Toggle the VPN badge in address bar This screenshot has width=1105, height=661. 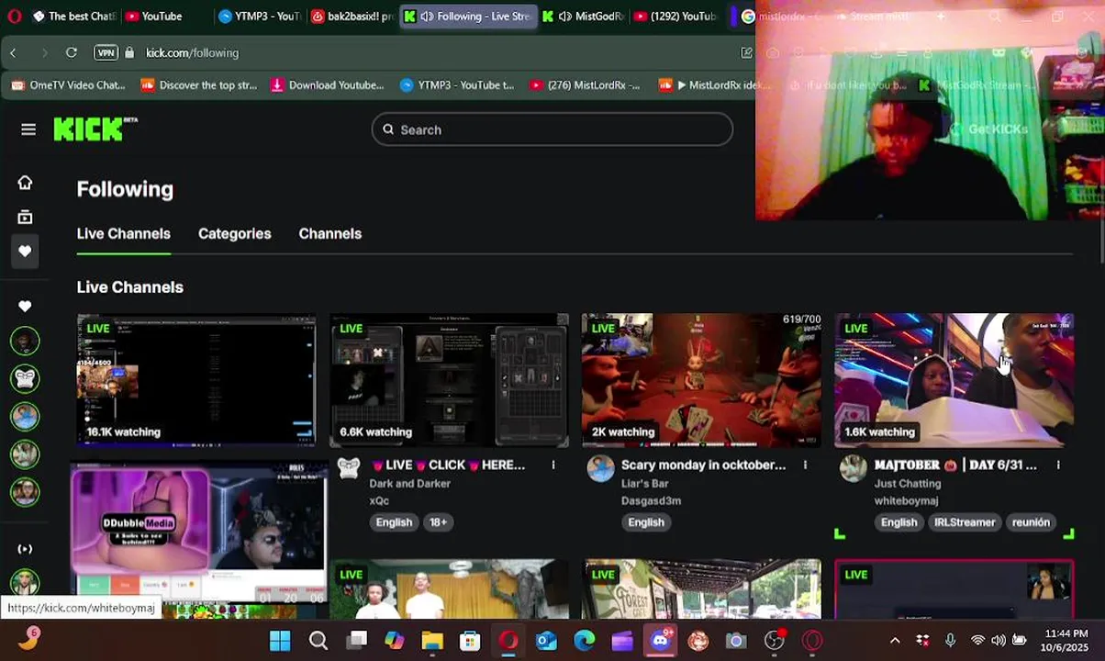click(106, 52)
